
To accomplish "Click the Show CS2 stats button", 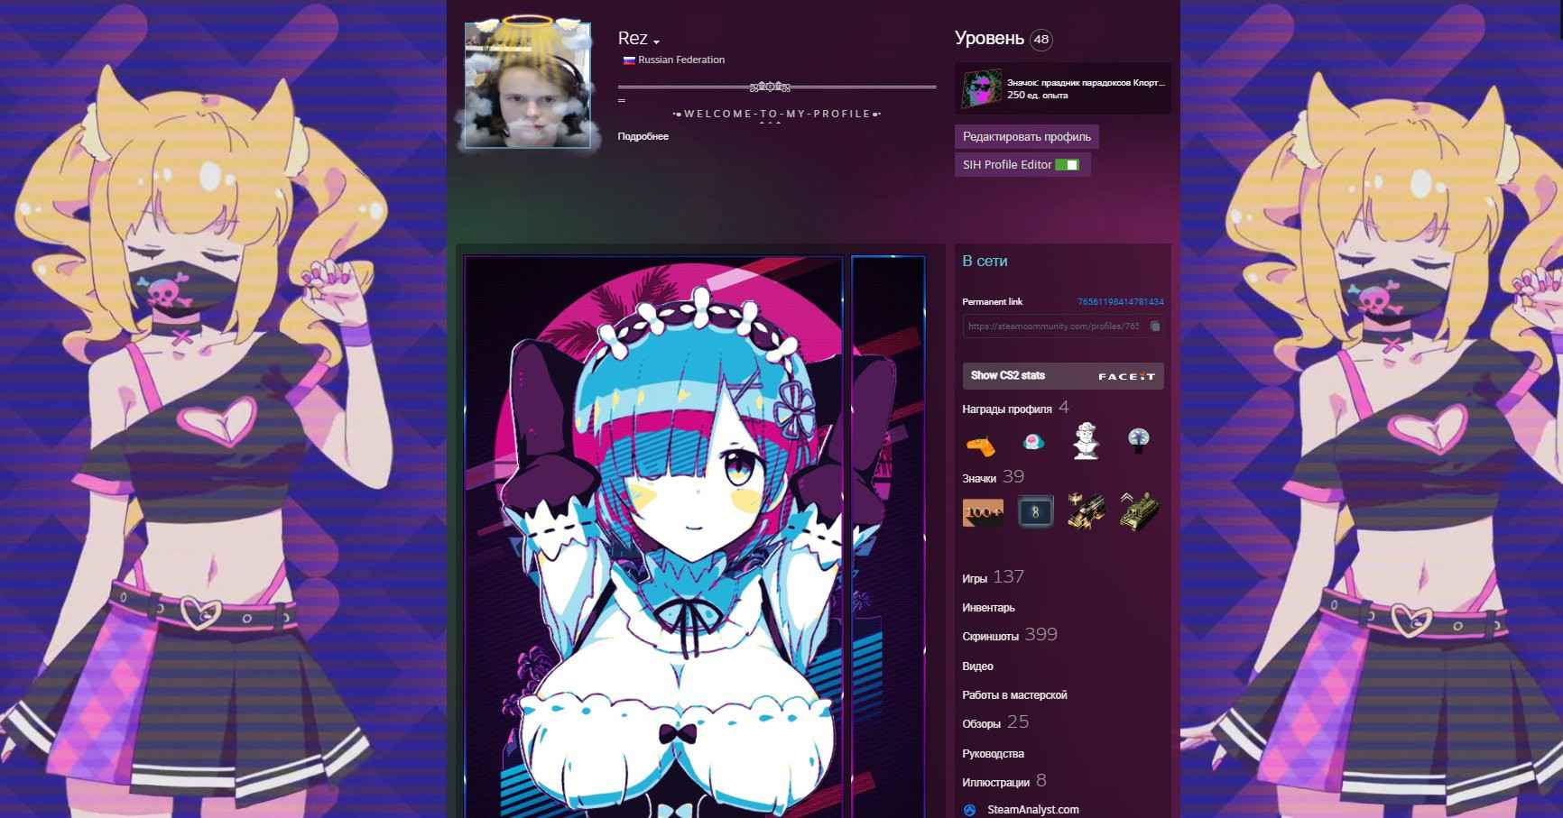I will [1063, 376].
